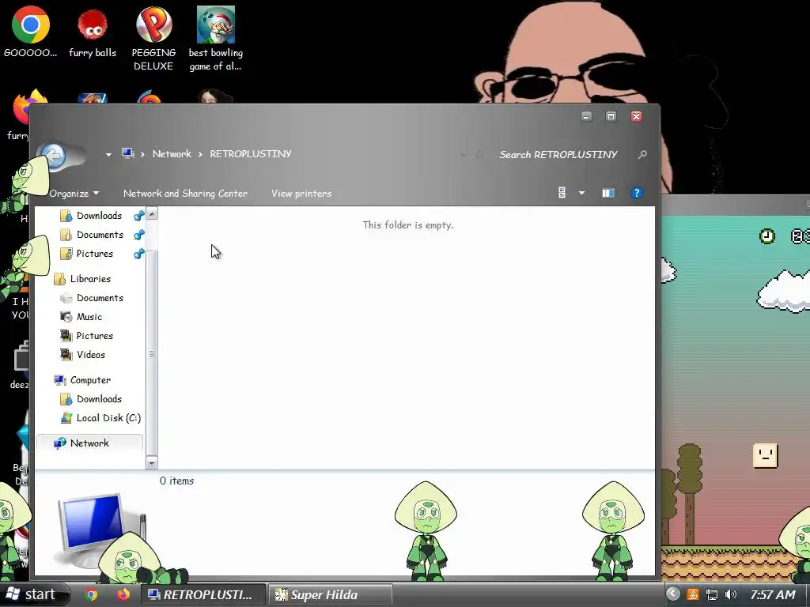Viewport: 810px width, 607px height.
Task: Select the pinned Downloads favorite
Action: tap(98, 216)
